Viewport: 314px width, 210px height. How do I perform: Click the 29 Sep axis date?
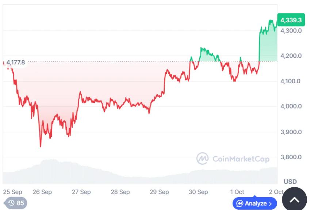point(159,192)
